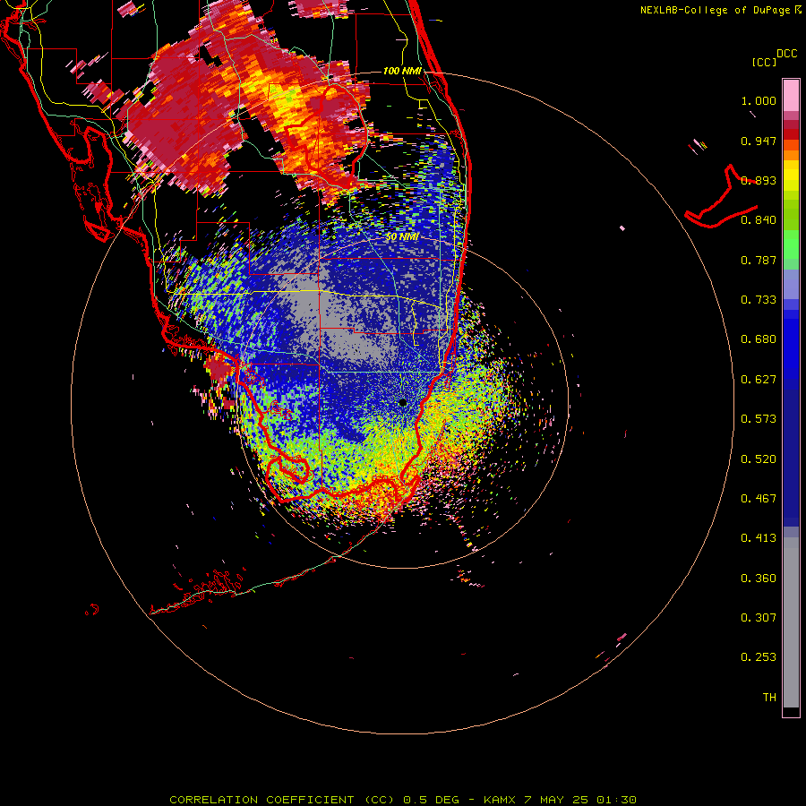Viewport: 806px width, 806px height.
Task: Pick the gray bottom color bar segment
Action: click(x=791, y=622)
